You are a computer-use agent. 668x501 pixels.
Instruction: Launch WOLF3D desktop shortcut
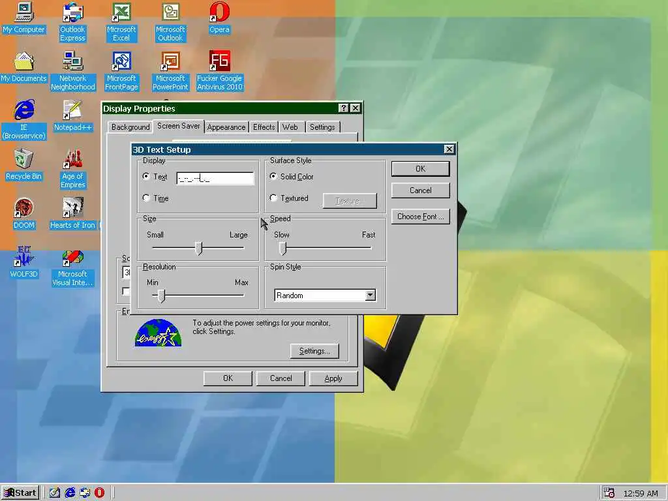[x=24, y=262]
